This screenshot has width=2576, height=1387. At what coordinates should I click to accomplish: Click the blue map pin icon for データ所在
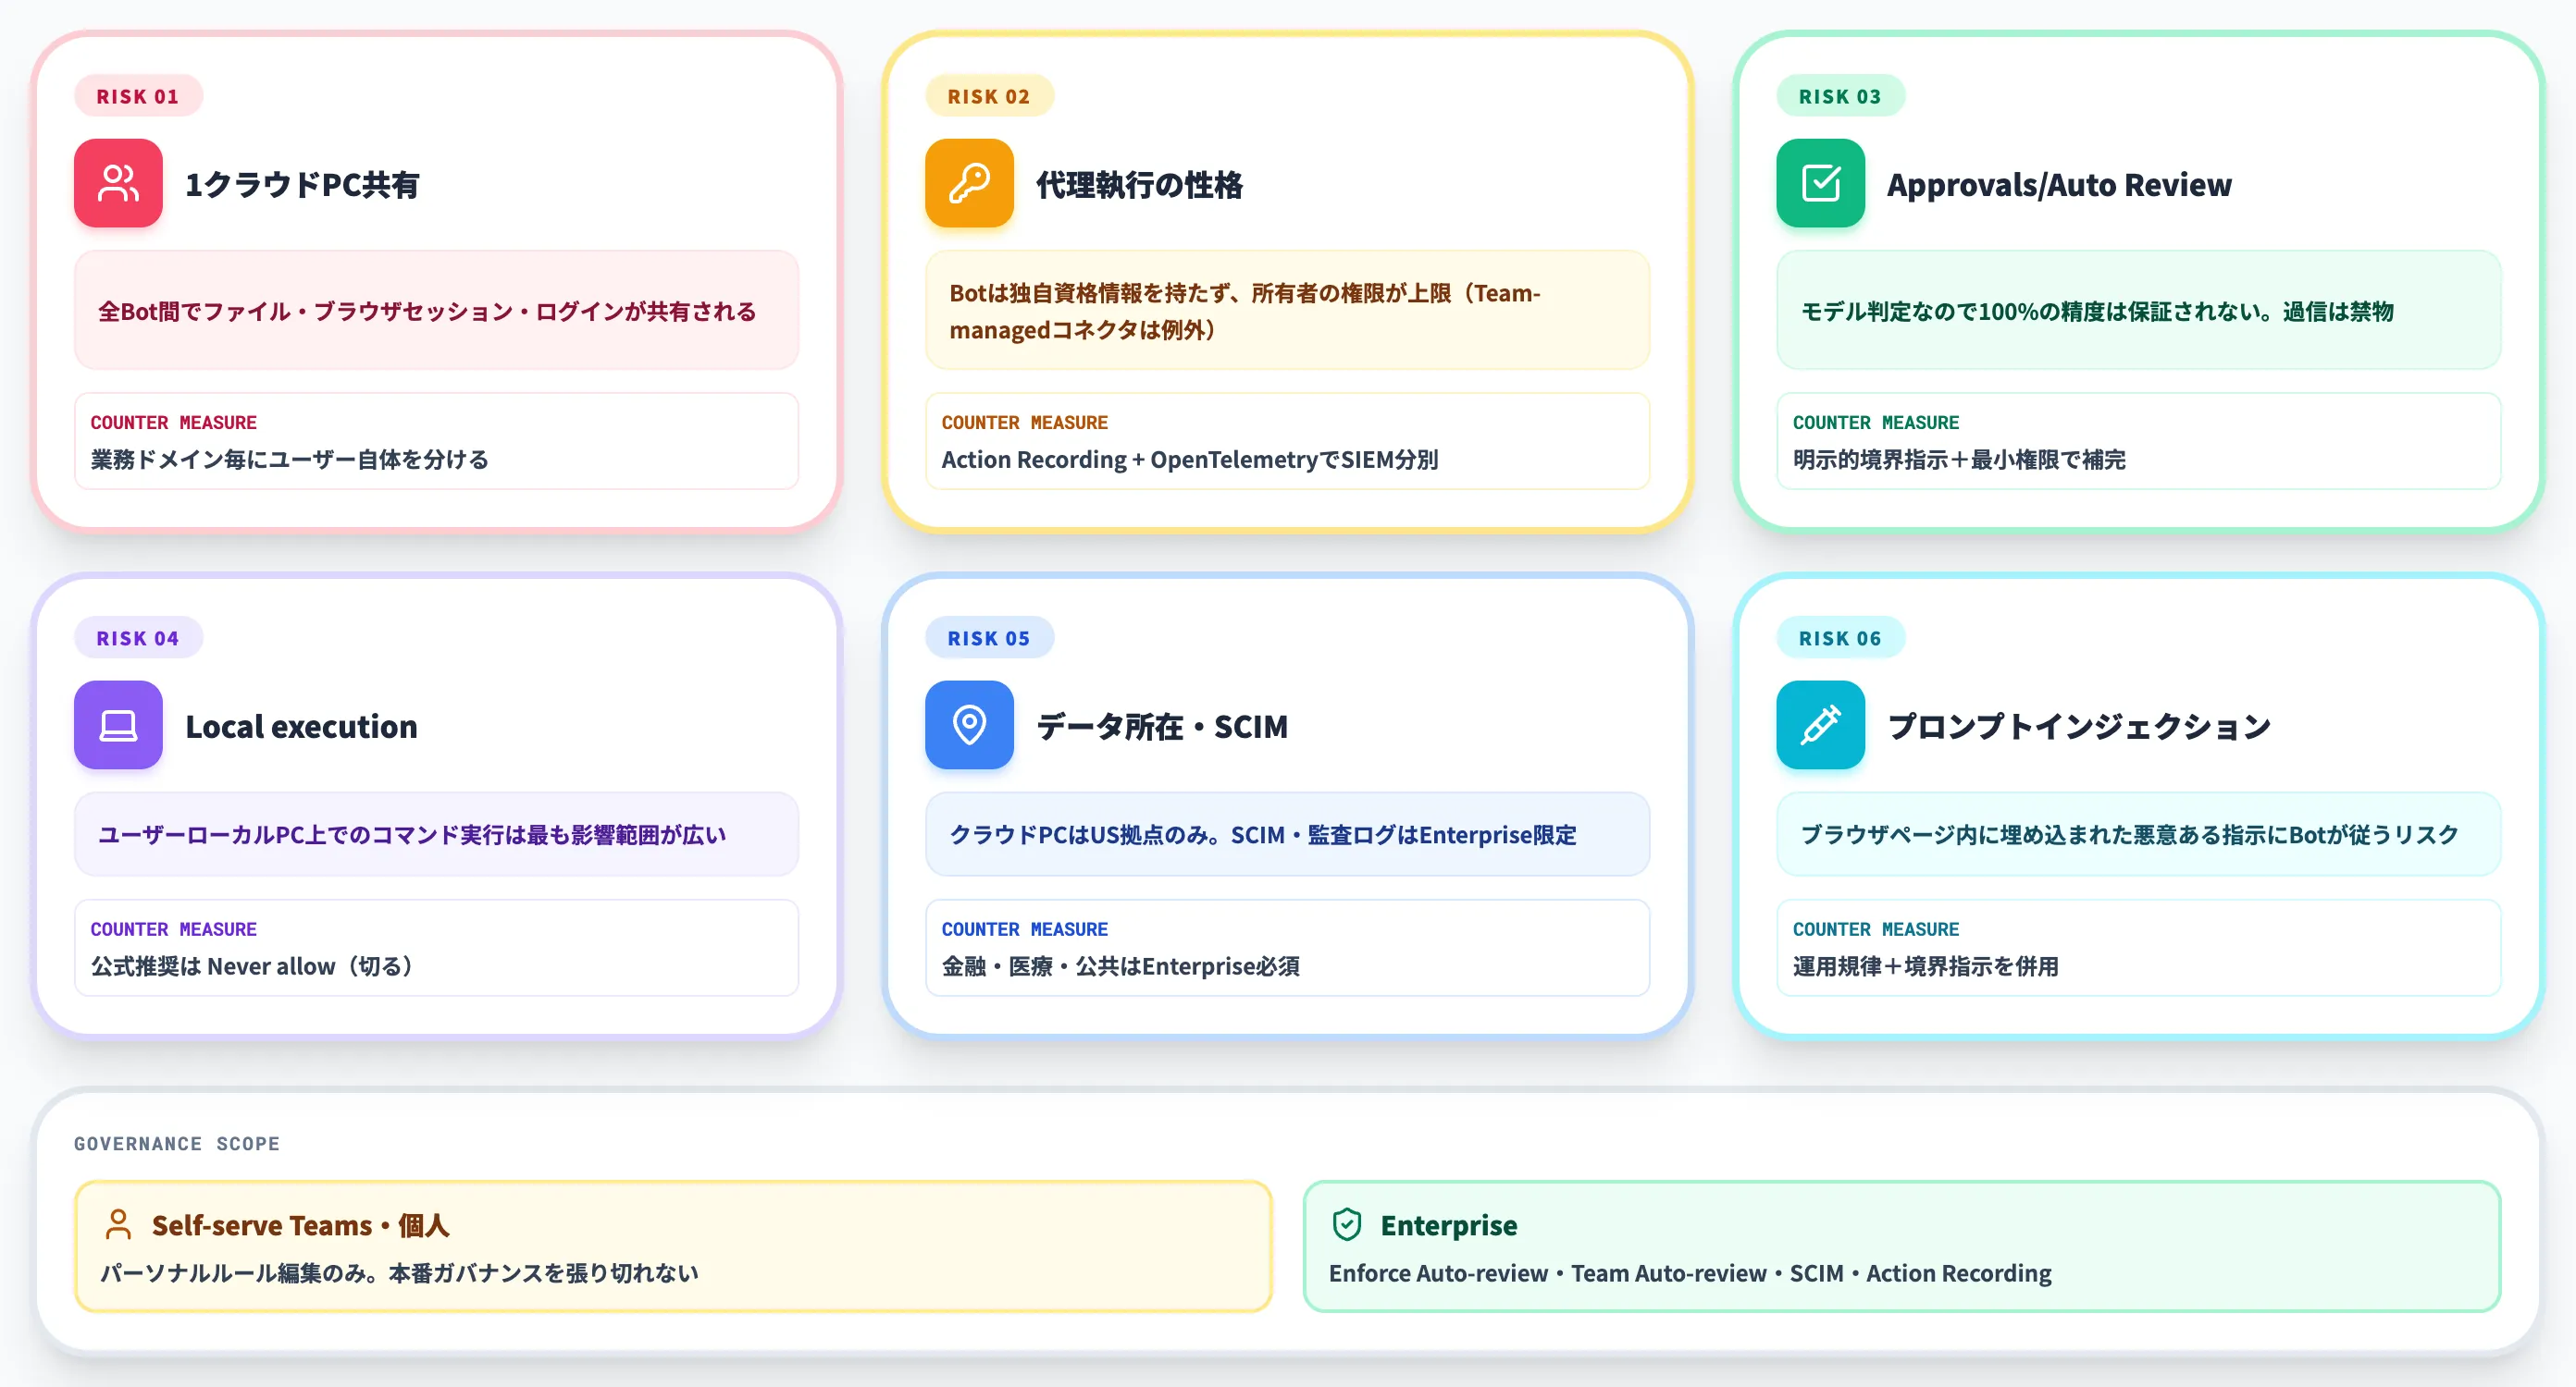pos(969,725)
